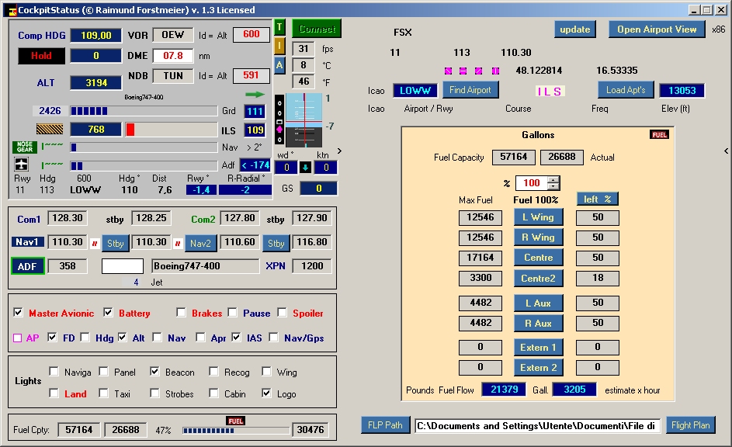Click the second magenta square marker
Viewport: 732px width, 447px height.
(x=463, y=71)
